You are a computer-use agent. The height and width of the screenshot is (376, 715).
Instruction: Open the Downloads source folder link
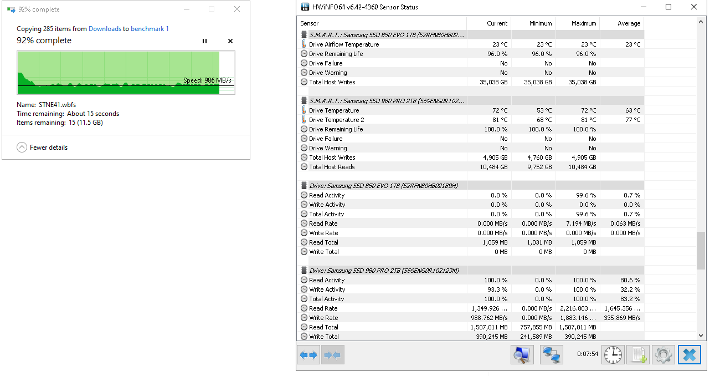click(105, 29)
